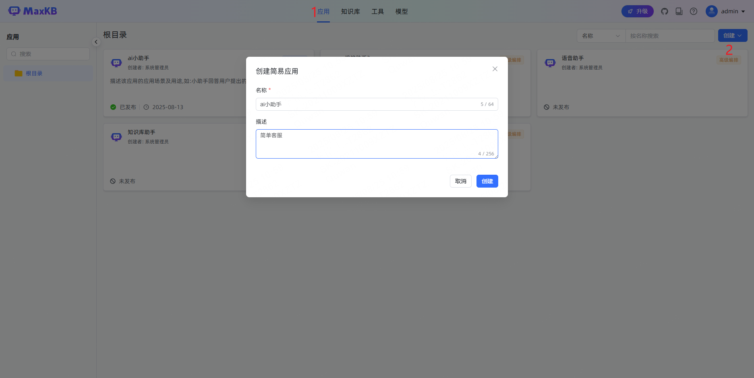Click the search magnifier icon in sidebar

[x=14, y=54]
